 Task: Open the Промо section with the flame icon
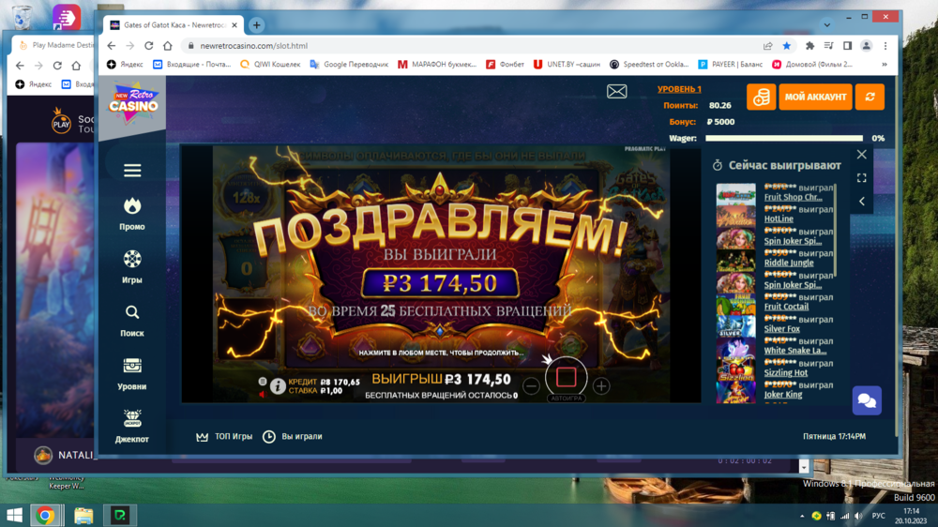(132, 205)
